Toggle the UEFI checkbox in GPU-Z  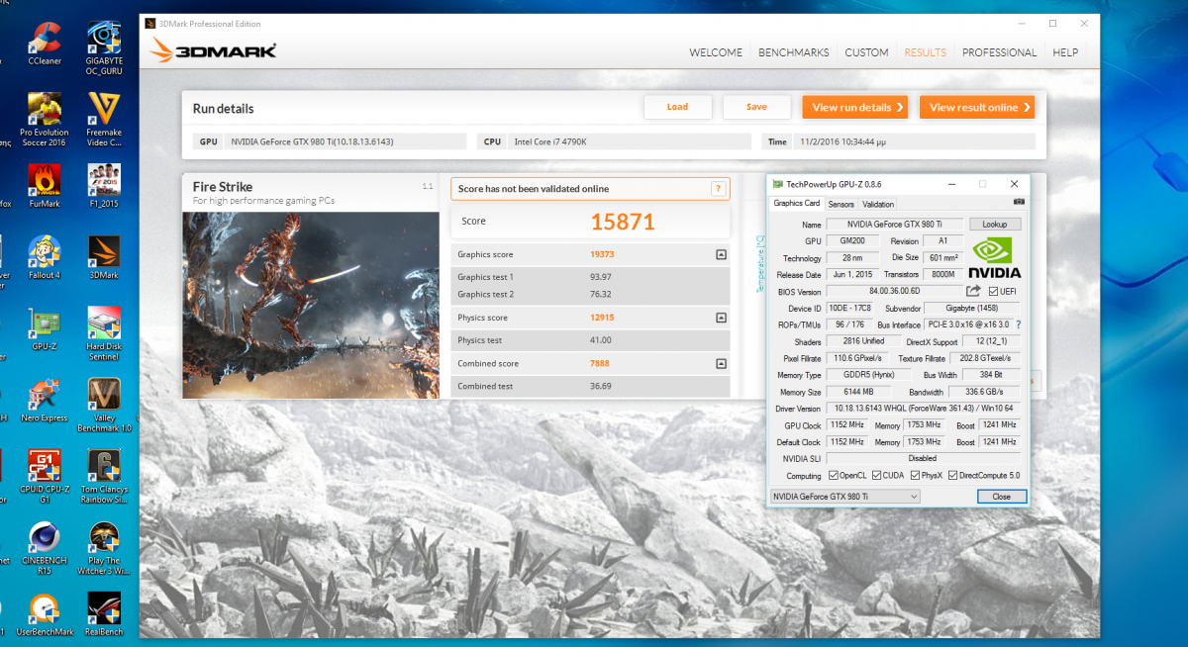(992, 291)
